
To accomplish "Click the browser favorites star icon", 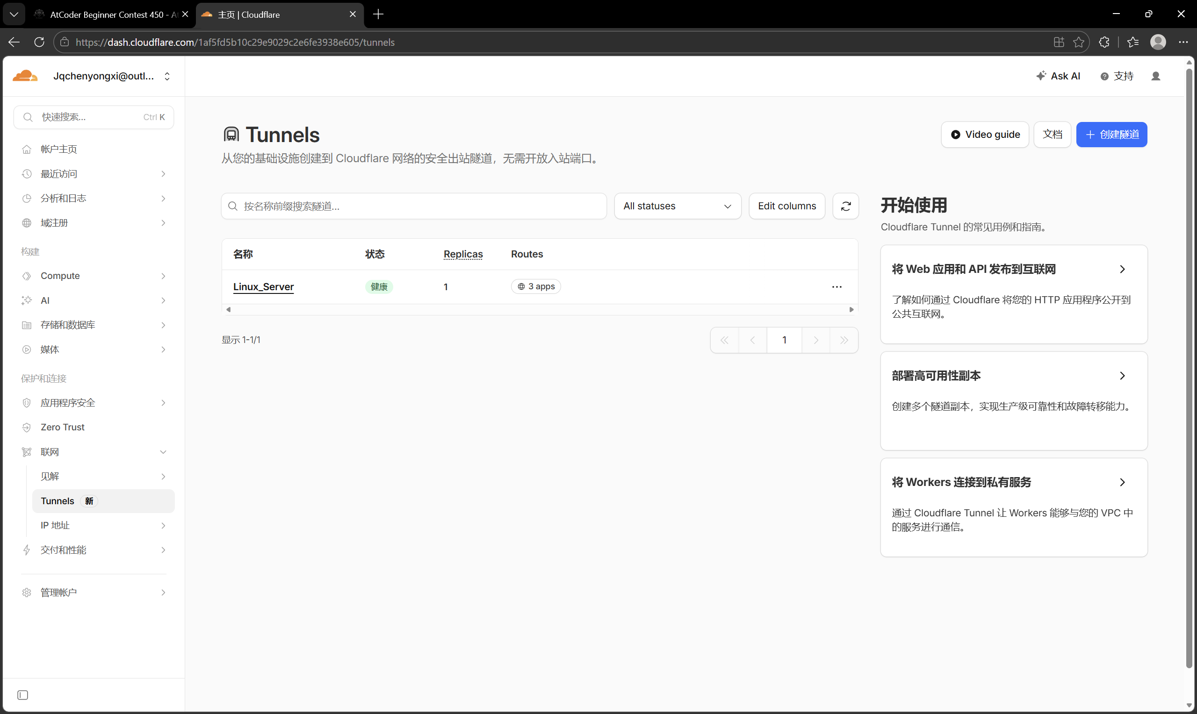I will point(1079,43).
